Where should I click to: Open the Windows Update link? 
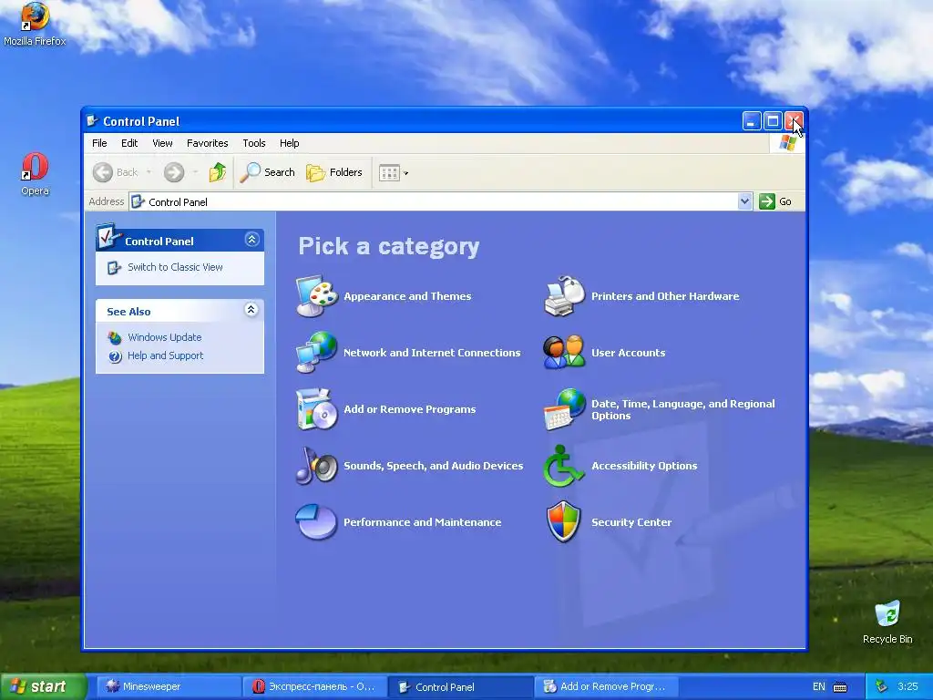(165, 337)
